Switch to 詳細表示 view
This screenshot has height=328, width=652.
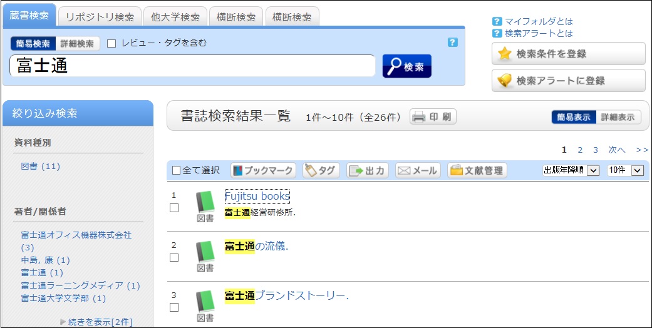[x=618, y=117]
